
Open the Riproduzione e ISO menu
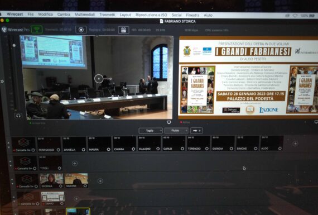(151, 15)
